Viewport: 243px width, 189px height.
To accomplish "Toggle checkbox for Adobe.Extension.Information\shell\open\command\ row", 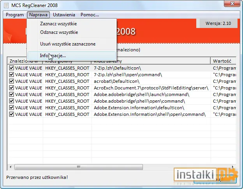I will [x=11, y=114].
